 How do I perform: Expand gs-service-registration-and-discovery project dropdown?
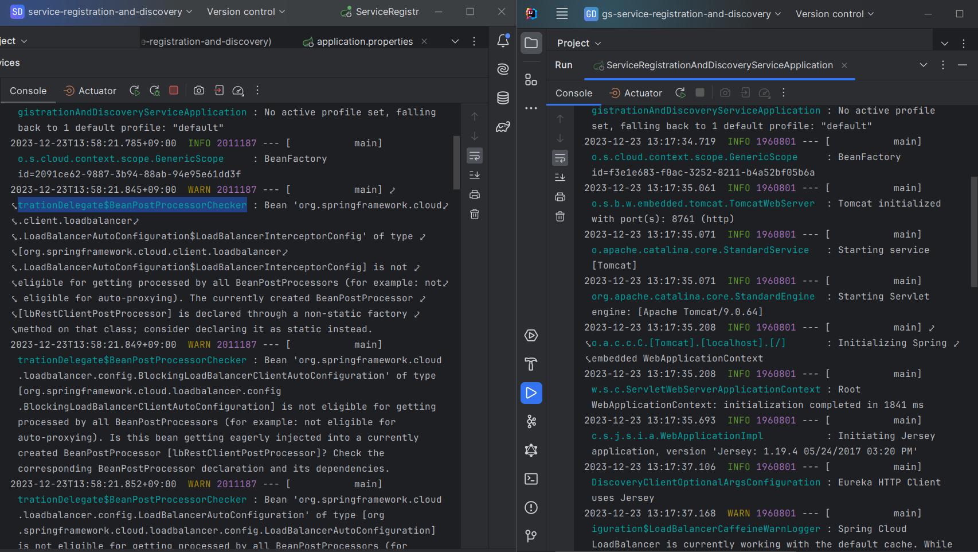pos(683,14)
